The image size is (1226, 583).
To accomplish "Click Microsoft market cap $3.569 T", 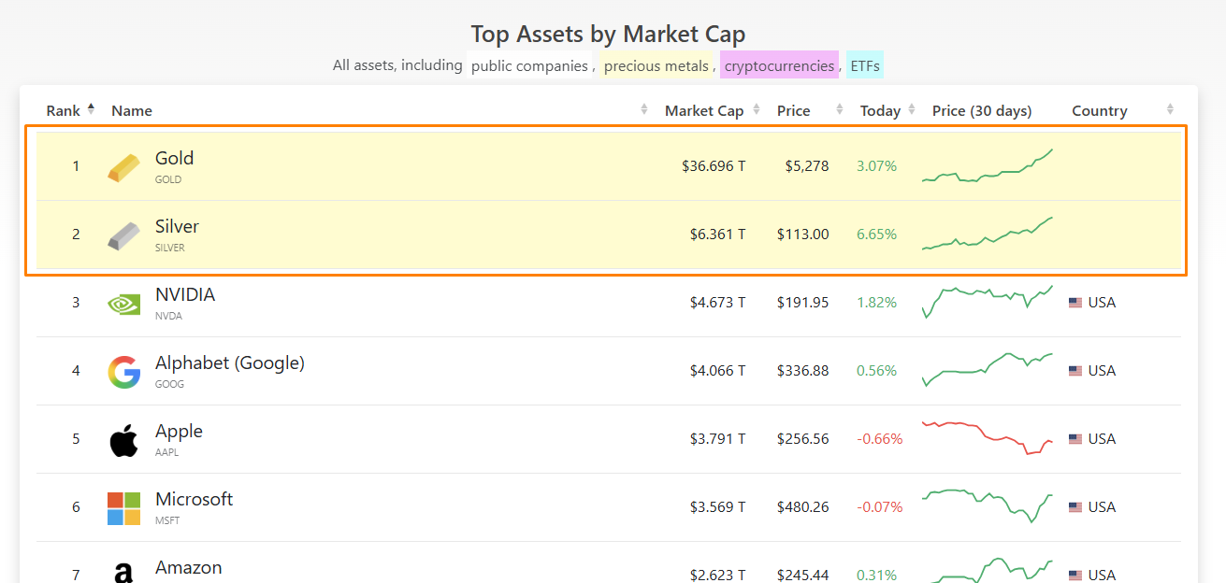I will pos(717,507).
